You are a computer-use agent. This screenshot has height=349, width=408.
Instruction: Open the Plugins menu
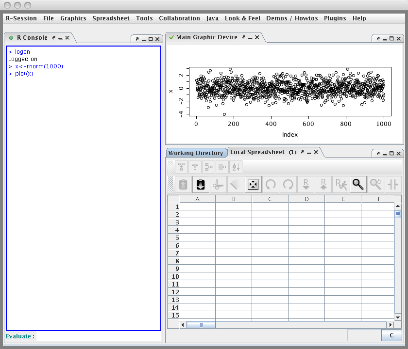click(x=335, y=18)
